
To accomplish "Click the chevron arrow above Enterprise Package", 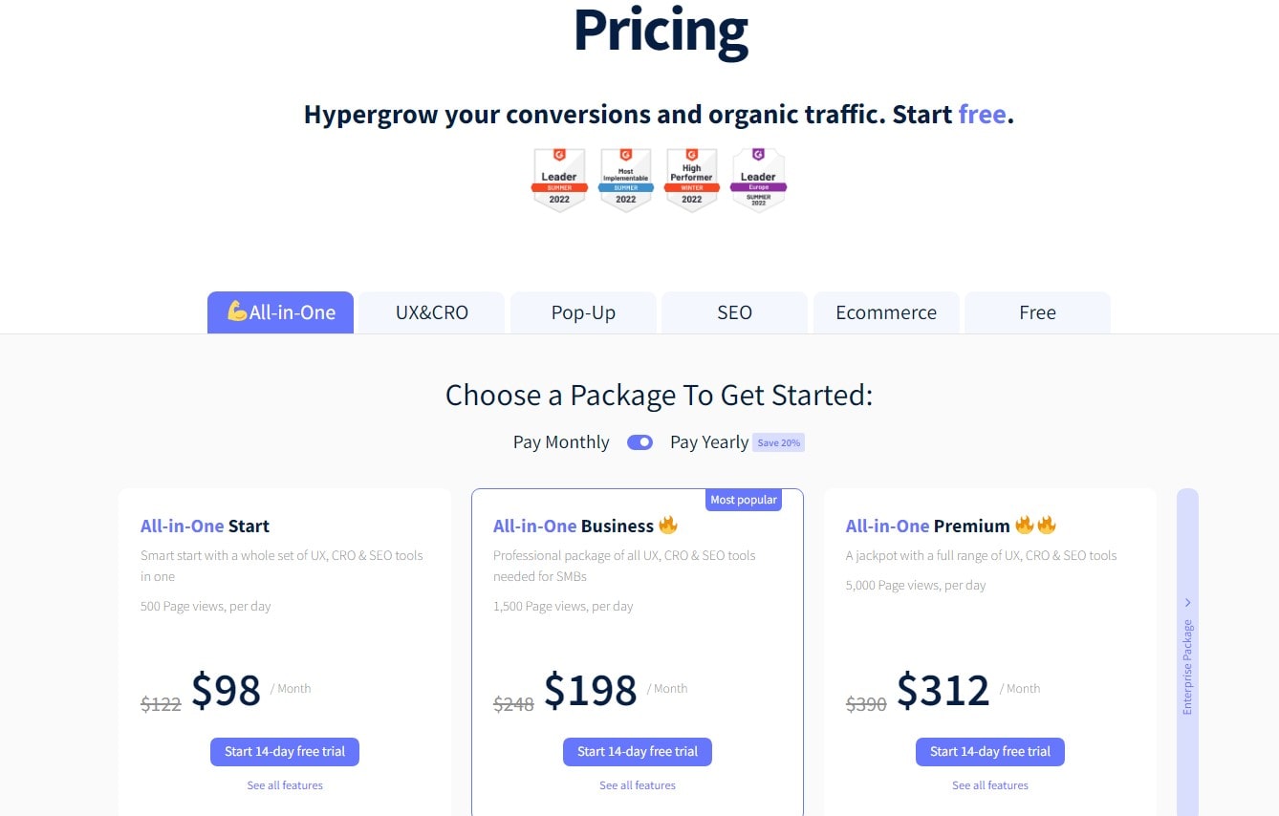I will 1187,603.
